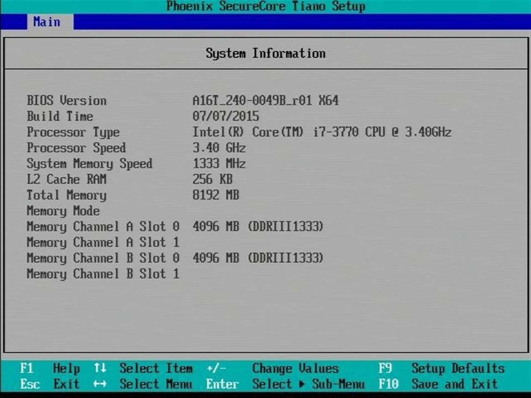
Task: Click Channel A Slot 0 4096 MB value
Action: 258,227
